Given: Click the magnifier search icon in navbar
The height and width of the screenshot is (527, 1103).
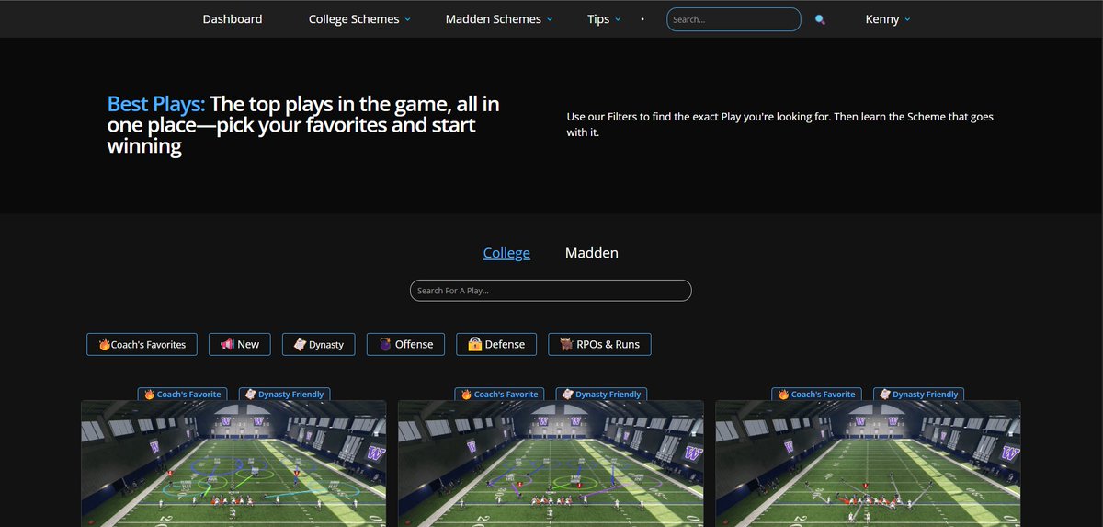Looking at the screenshot, I should pyautogui.click(x=820, y=19).
